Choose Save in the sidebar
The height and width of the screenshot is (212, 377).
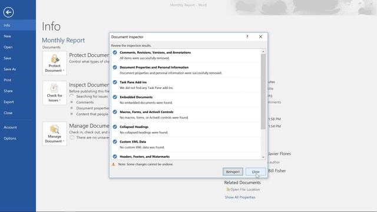pyautogui.click(x=18, y=58)
